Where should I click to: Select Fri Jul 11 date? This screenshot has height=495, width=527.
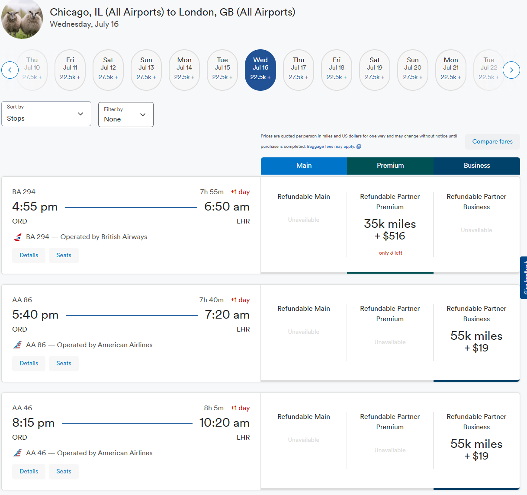tap(70, 70)
